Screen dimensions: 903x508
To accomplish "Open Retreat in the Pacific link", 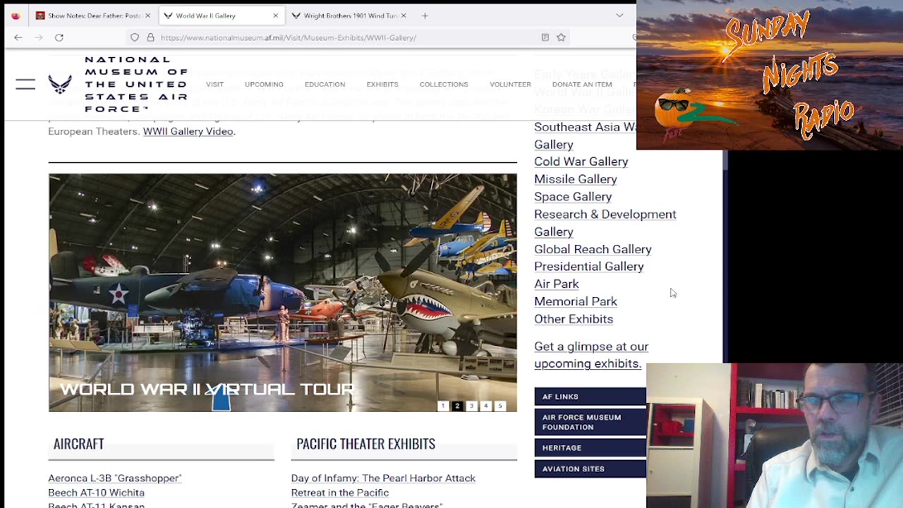I will click(340, 492).
